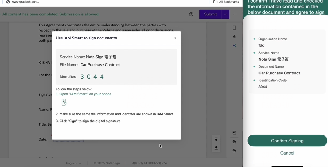Zoom in using the magnifier plus icon
The width and height of the screenshot is (328, 167).
(x=234, y=151)
